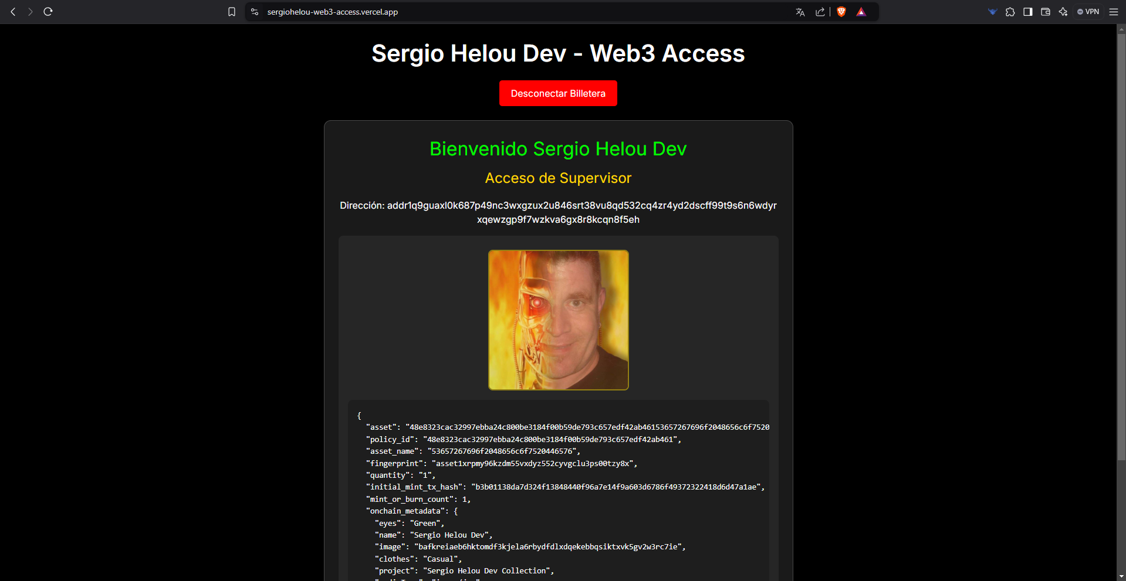The image size is (1126, 581).
Task: Click the 'Sergio Helou Dev - Web3 Access' title
Action: [558, 53]
